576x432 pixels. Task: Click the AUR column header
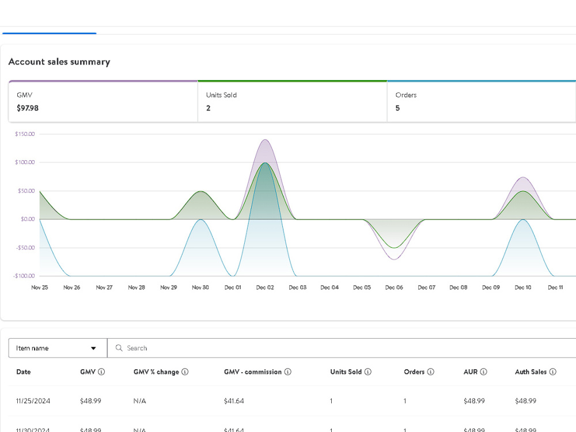point(471,372)
